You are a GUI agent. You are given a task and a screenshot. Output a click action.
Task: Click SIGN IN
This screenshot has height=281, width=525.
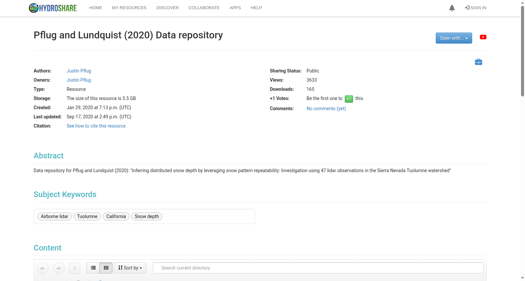coord(476,8)
